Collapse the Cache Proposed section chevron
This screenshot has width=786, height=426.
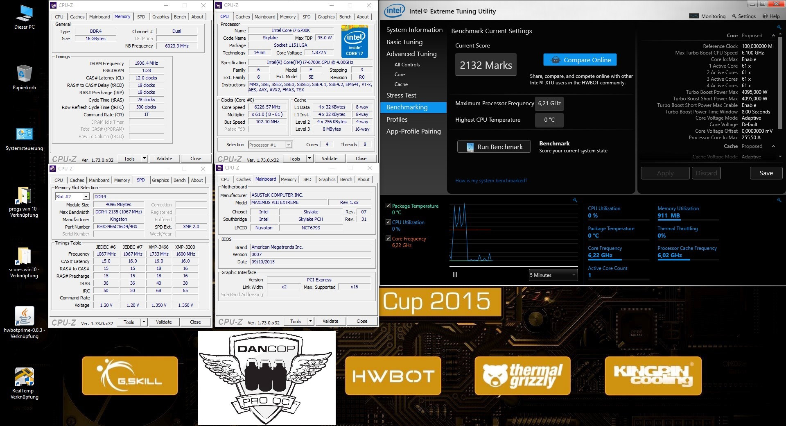(773, 146)
